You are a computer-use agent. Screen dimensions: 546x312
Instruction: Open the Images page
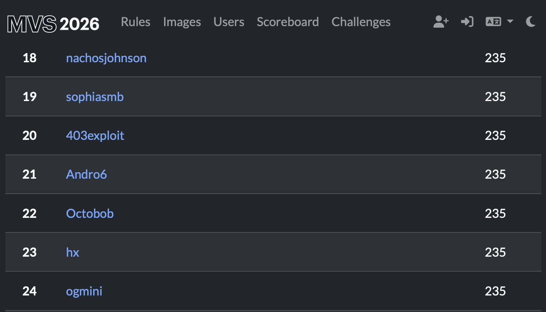(182, 22)
